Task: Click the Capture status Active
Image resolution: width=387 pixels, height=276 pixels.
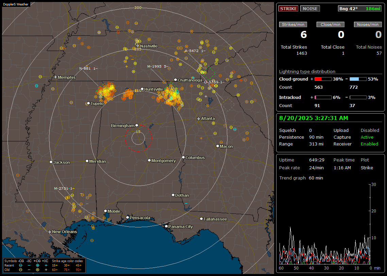Action: coord(367,137)
